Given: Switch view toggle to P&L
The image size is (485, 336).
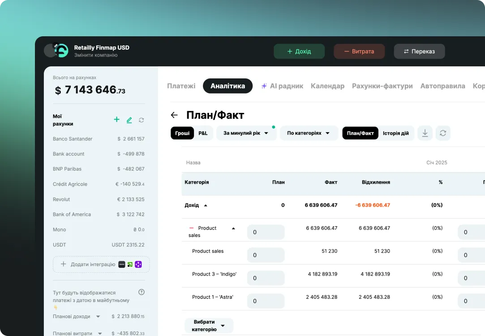Looking at the screenshot, I should click(203, 133).
